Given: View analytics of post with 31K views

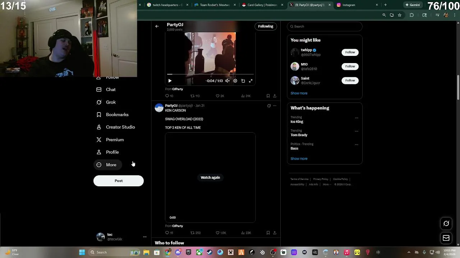Looking at the screenshot, I should pyautogui.click(x=246, y=96).
